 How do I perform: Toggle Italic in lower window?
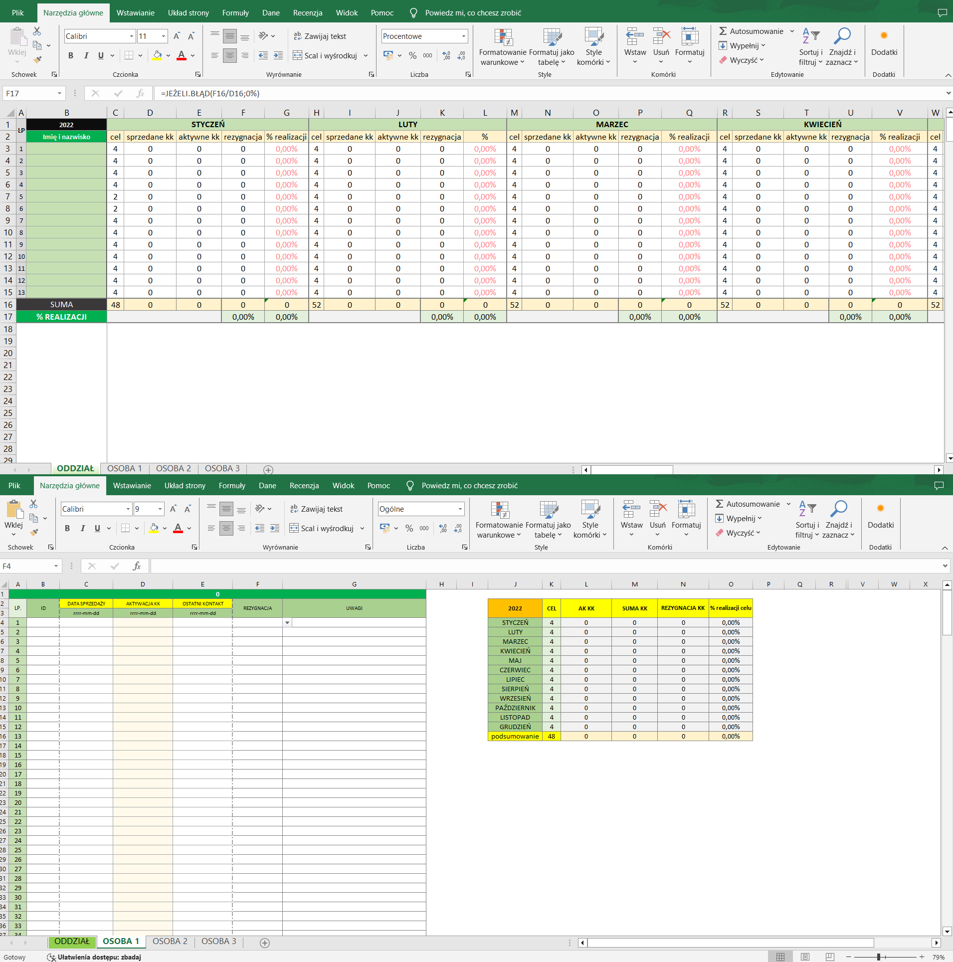(82, 528)
